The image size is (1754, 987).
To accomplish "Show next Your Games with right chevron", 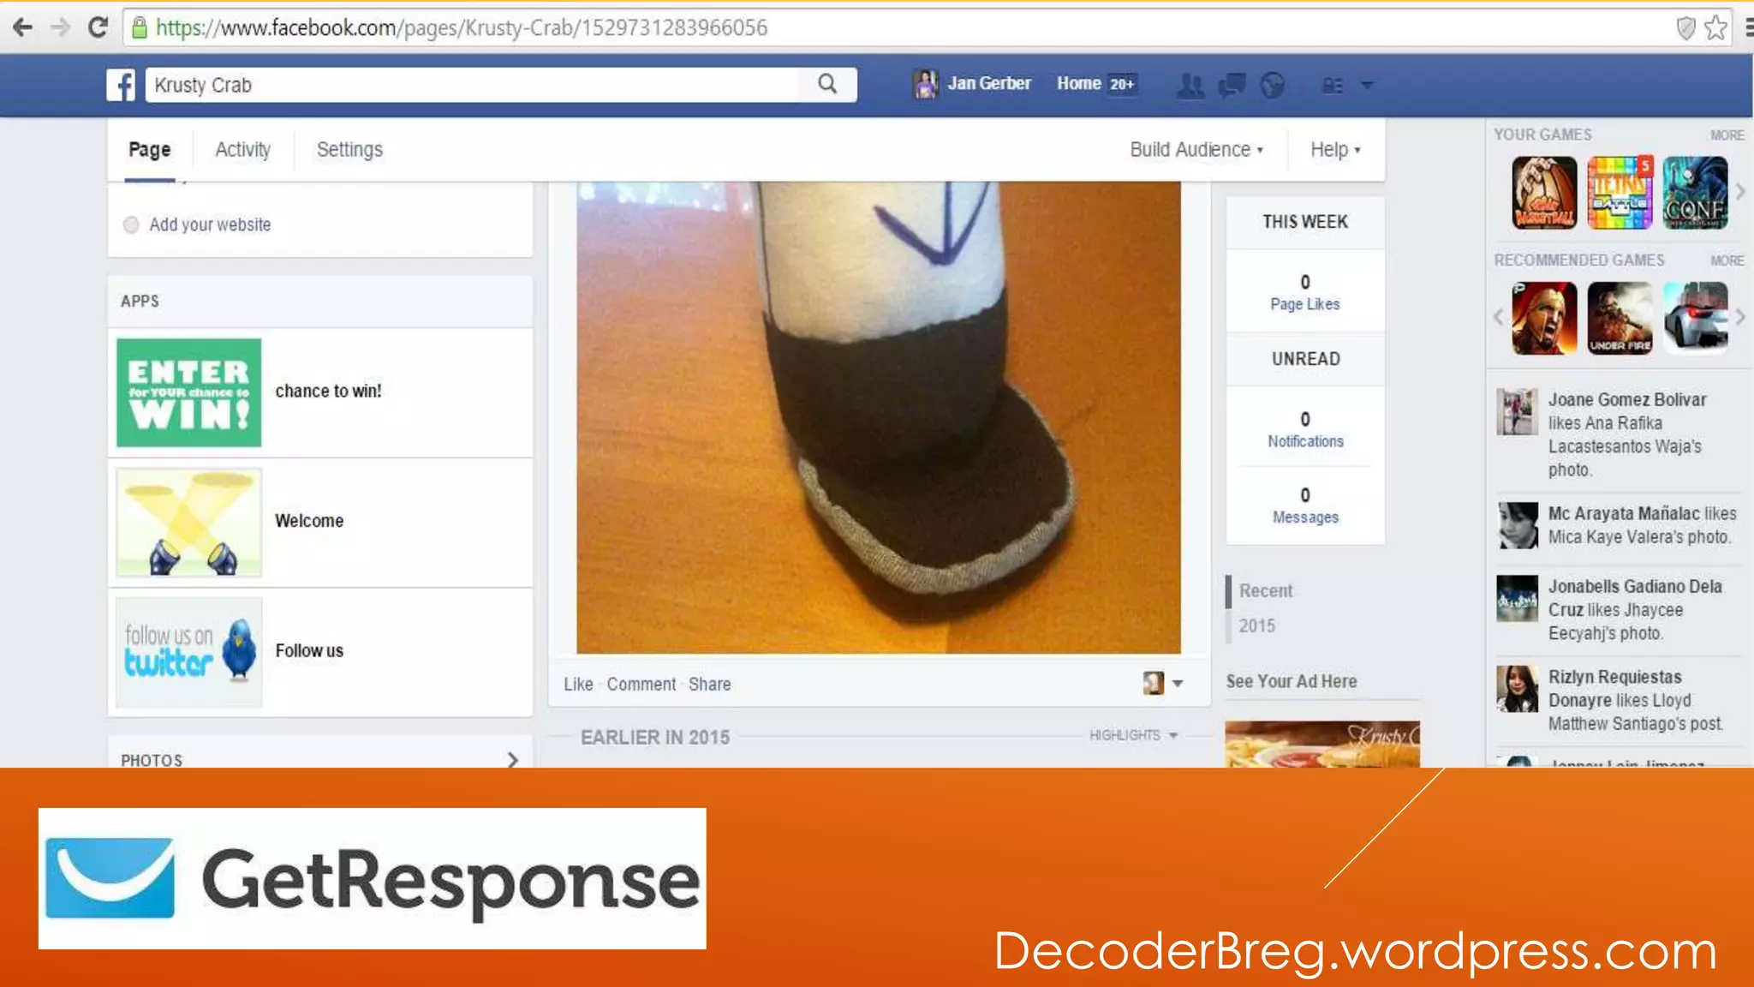I will pyautogui.click(x=1740, y=192).
